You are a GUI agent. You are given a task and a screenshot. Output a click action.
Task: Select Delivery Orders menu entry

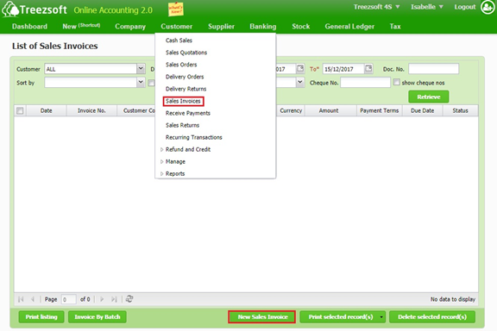point(185,77)
